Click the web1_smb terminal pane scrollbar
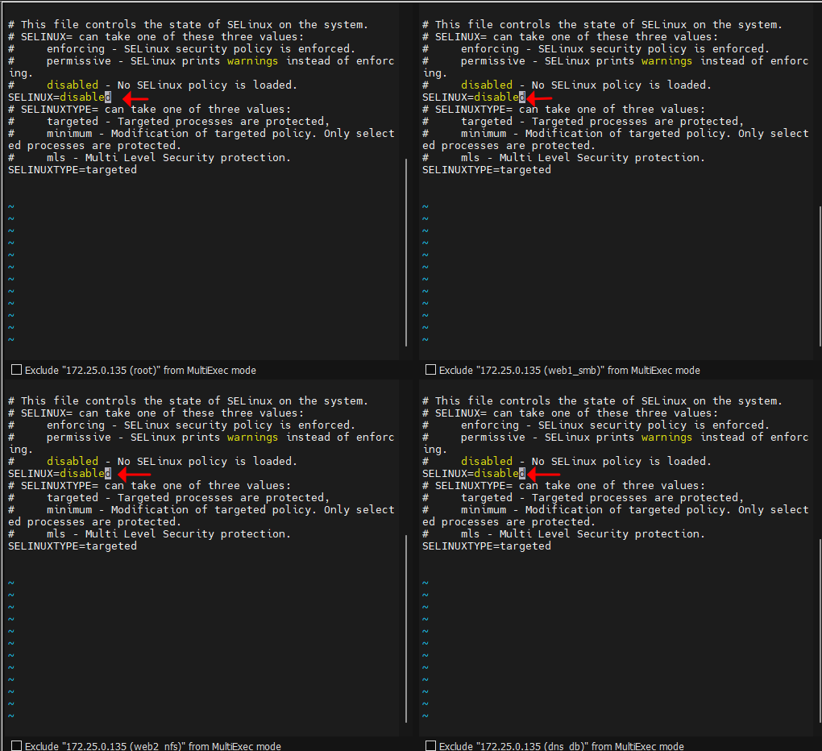Screen dimensions: 822x751 coord(820,276)
